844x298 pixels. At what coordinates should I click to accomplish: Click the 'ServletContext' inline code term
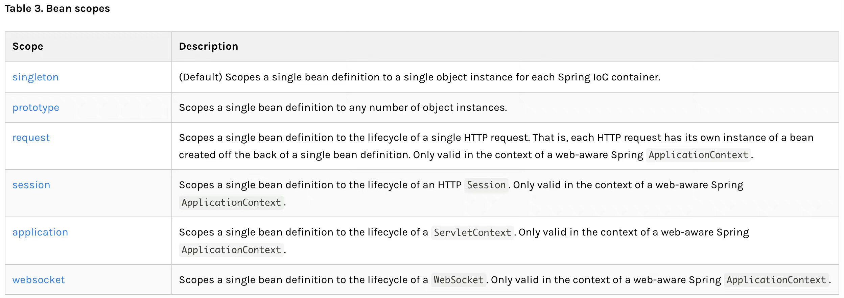coord(472,232)
